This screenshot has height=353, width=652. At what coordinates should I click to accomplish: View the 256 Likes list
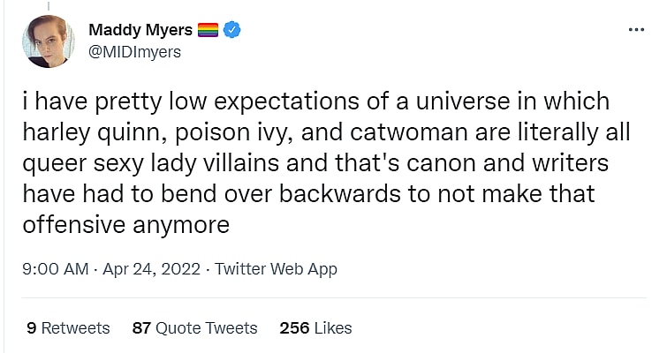[x=315, y=327]
